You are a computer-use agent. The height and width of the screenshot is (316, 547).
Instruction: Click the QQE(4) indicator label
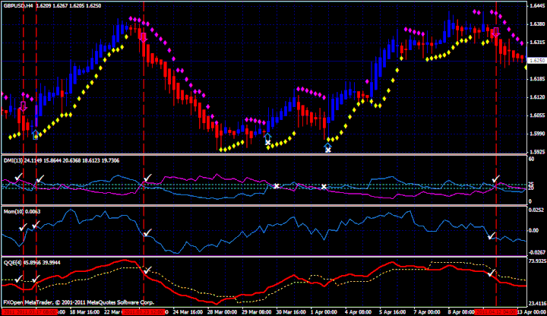[12, 262]
